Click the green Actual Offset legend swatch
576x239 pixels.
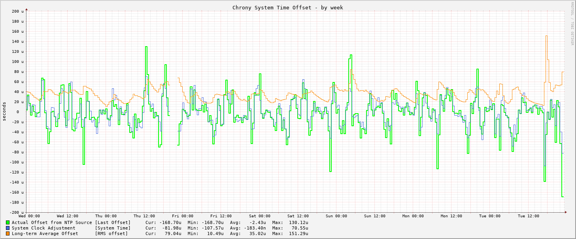(8, 222)
